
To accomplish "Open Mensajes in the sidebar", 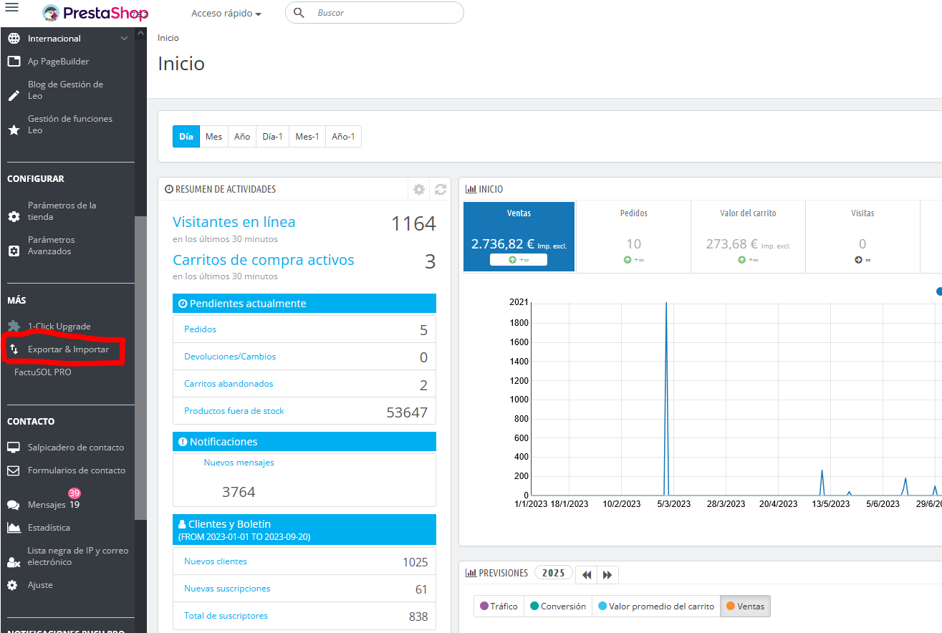I will 47,505.
